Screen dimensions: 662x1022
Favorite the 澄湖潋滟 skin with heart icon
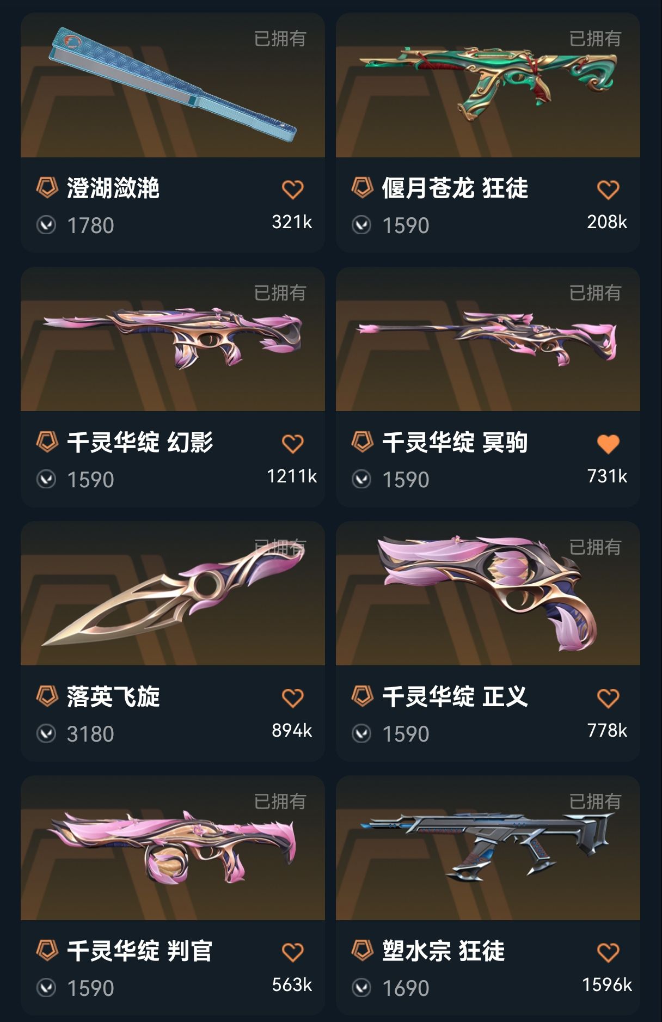[x=292, y=189]
